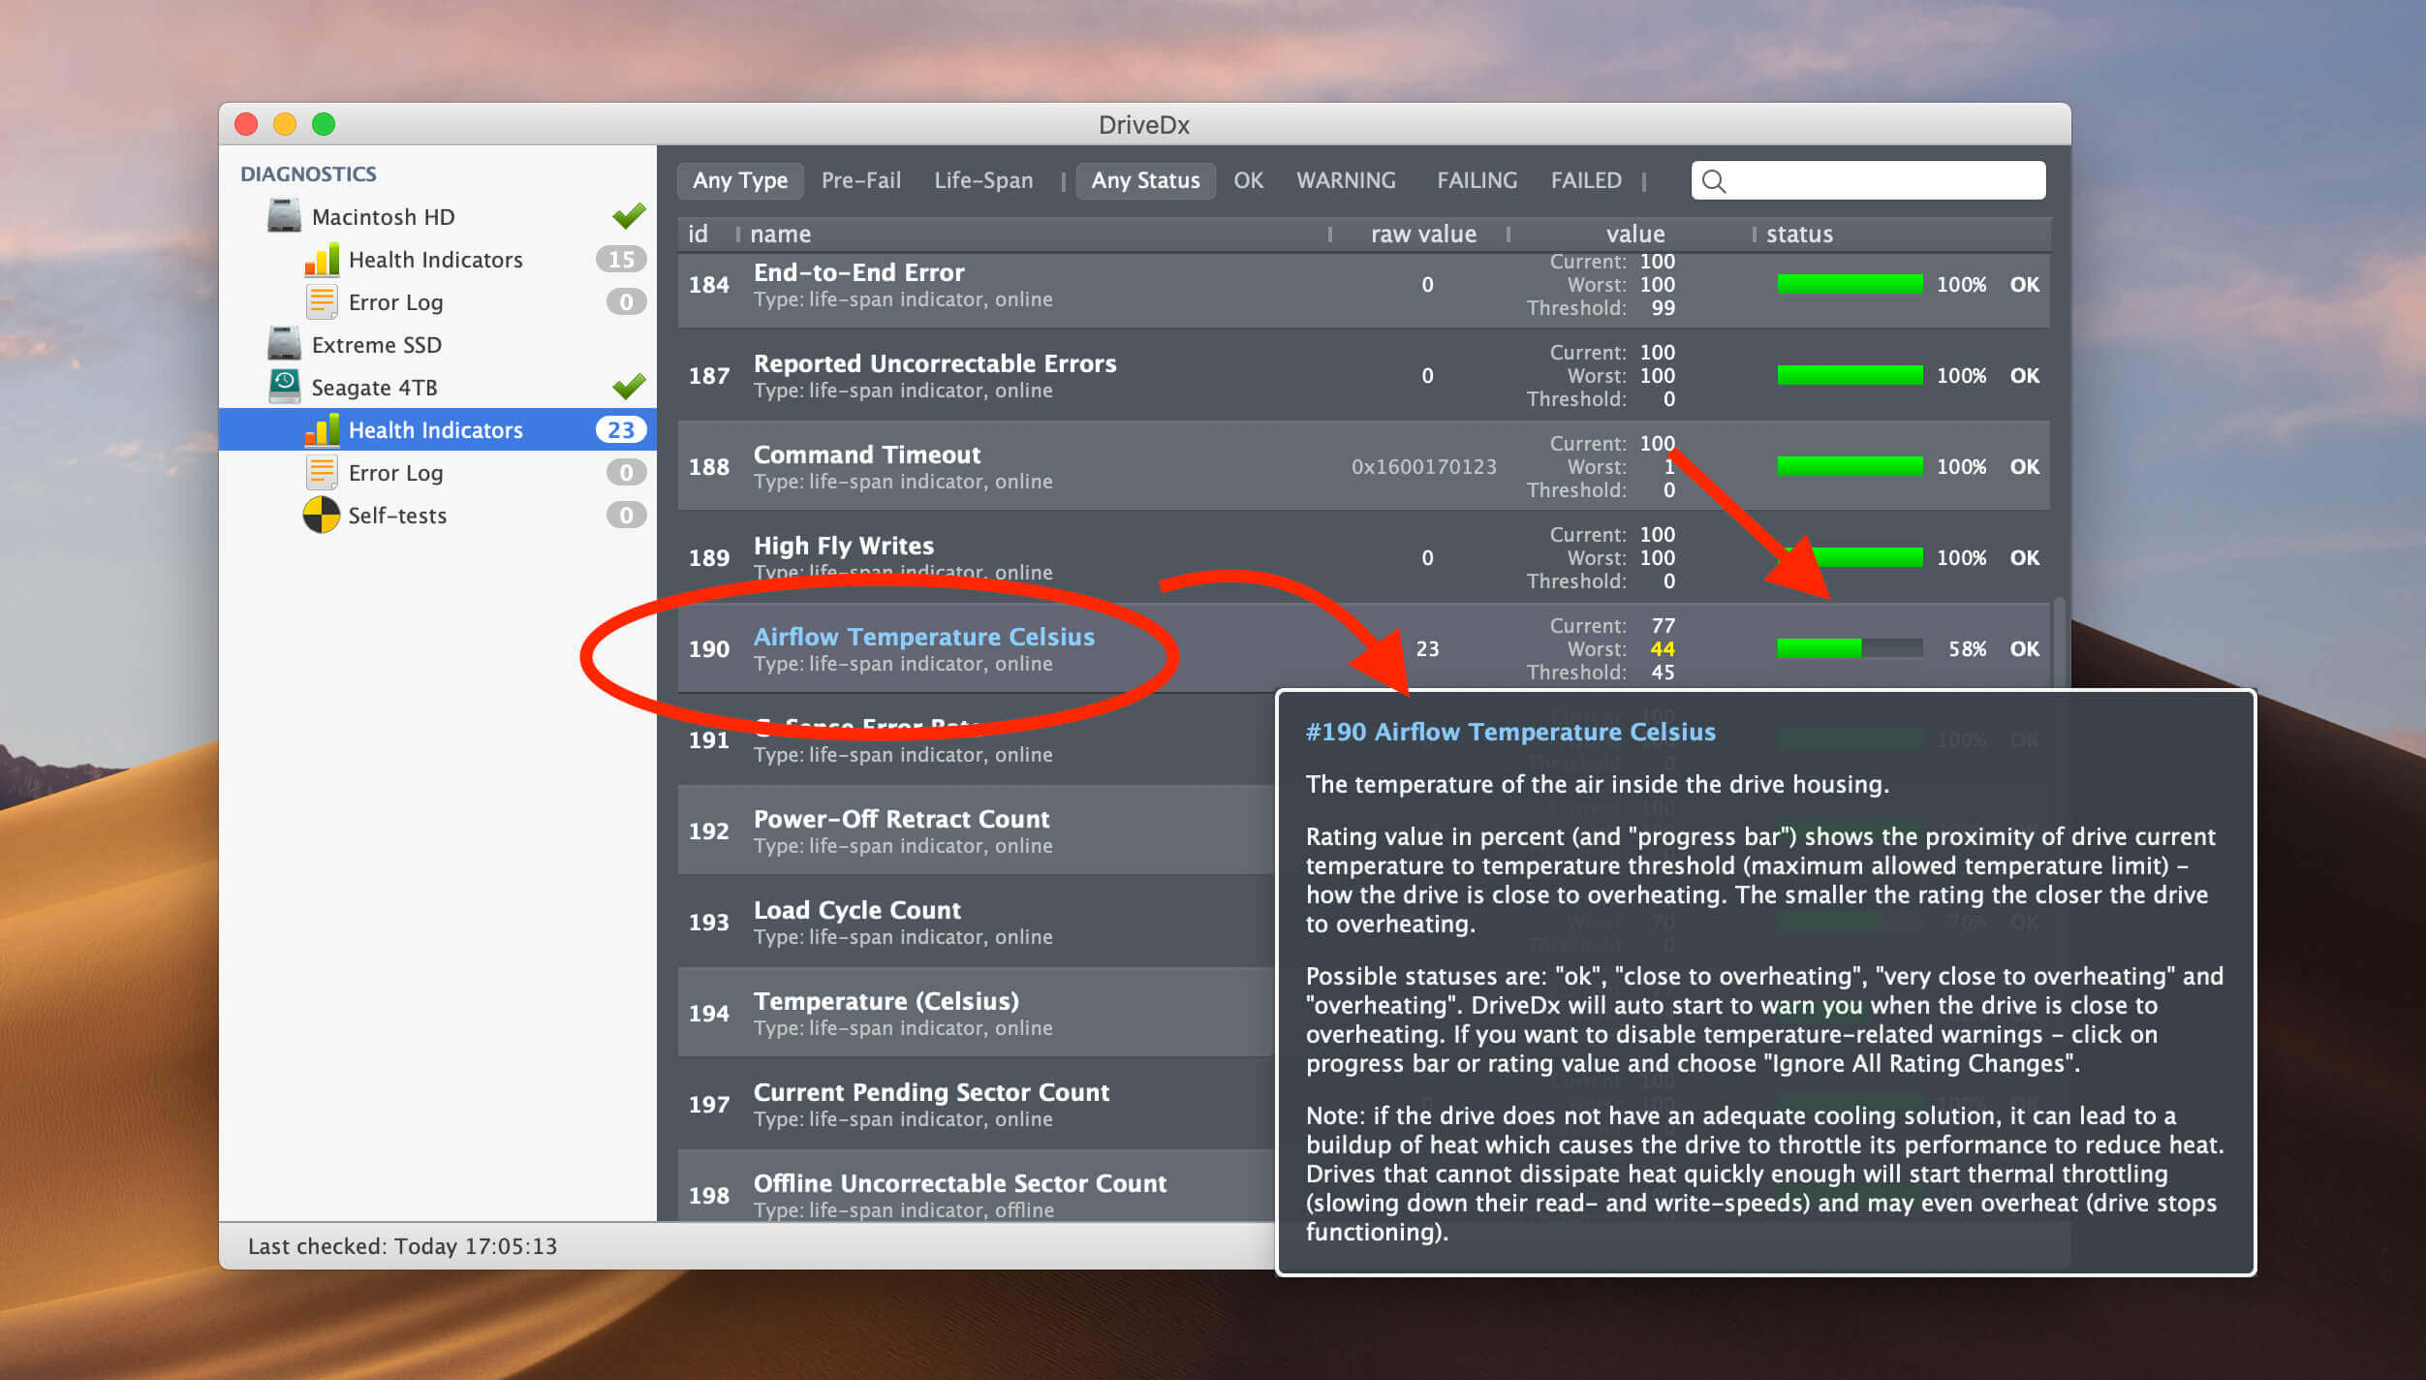2426x1380 pixels.
Task: Filter indicators by OK status
Action: point(1248,180)
